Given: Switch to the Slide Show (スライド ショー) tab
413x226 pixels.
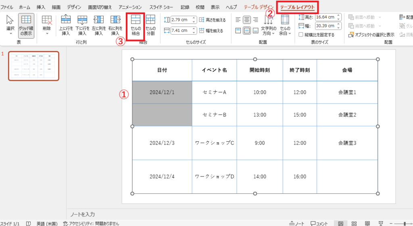Looking at the screenshot, I should 161,7.
